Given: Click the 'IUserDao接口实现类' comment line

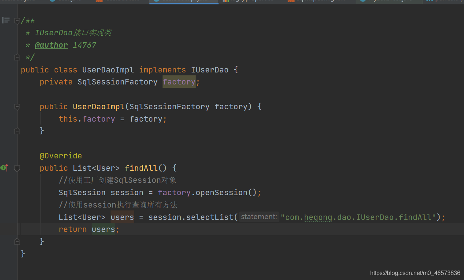Looking at the screenshot, I should pyautogui.click(x=73, y=33).
